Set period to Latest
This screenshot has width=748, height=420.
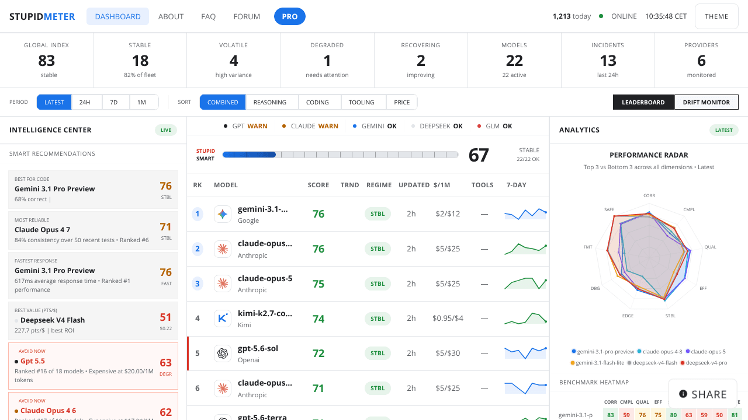click(x=54, y=102)
